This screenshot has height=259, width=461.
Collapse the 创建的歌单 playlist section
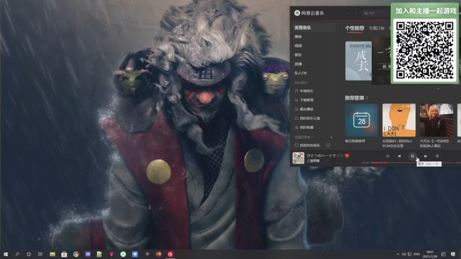[x=304, y=137]
